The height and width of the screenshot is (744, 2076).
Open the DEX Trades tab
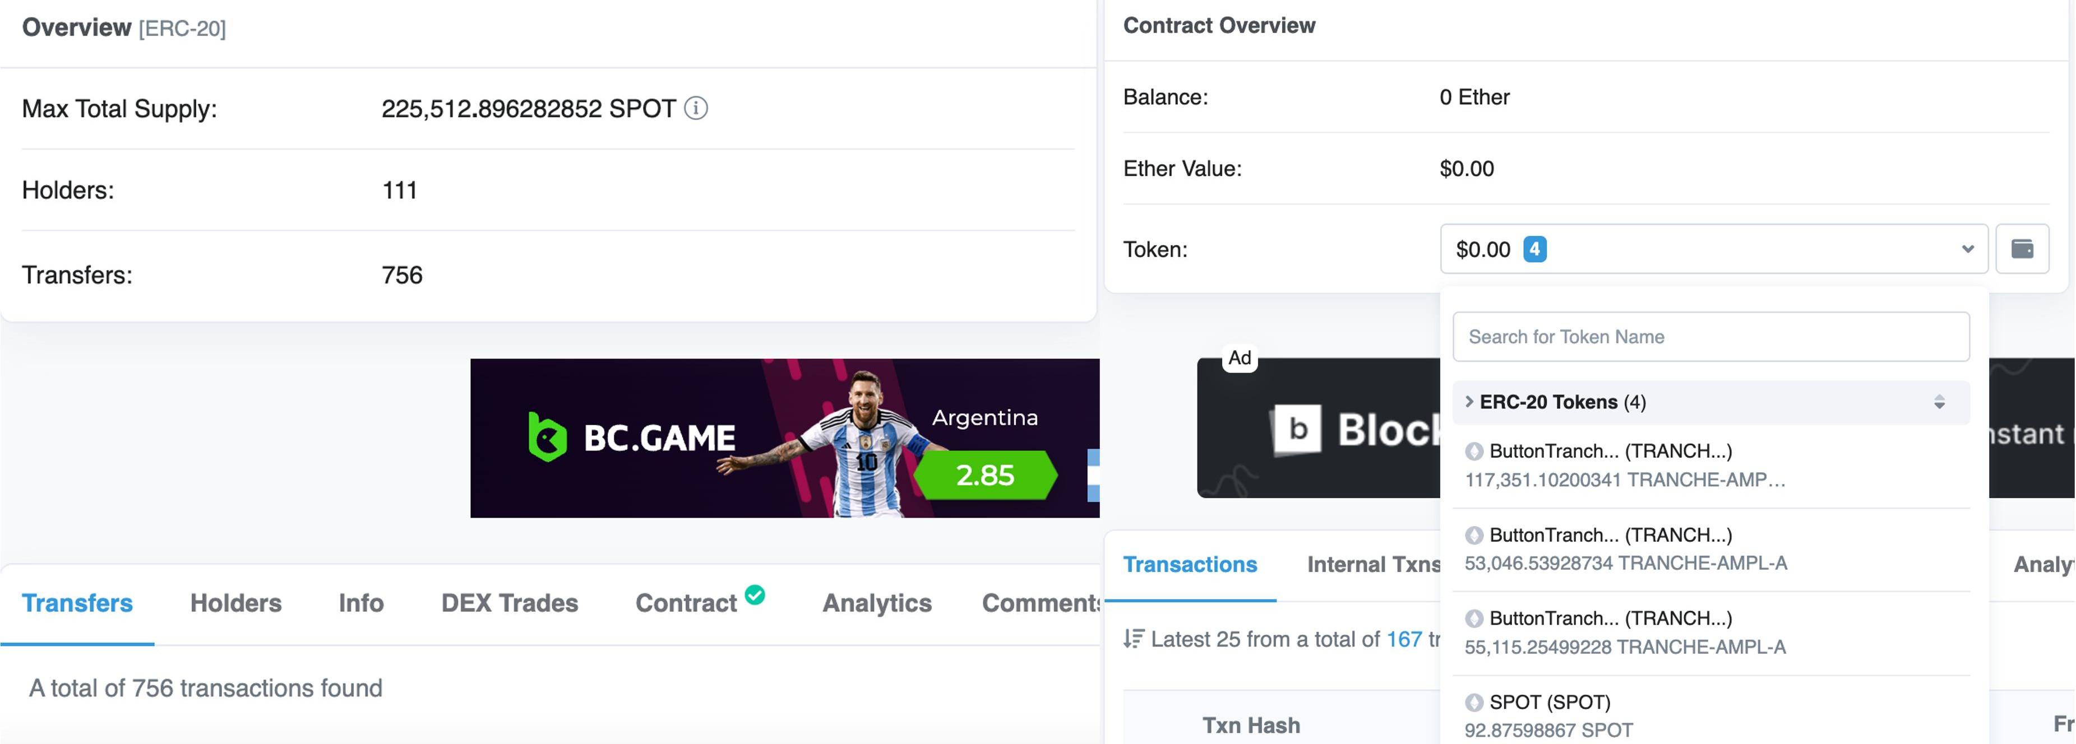coord(509,603)
